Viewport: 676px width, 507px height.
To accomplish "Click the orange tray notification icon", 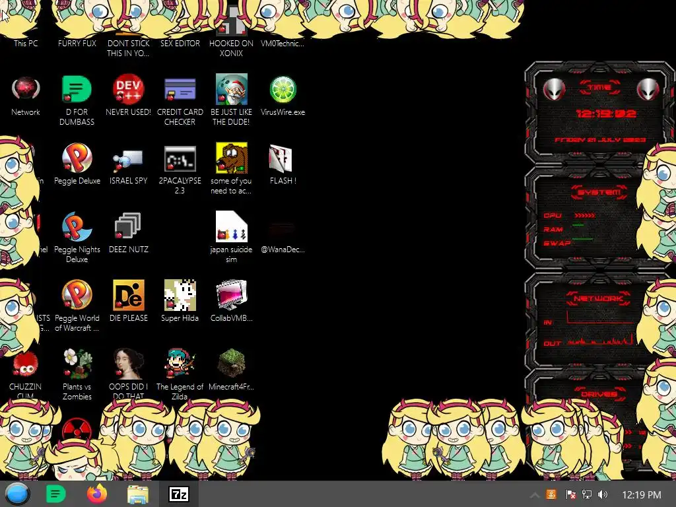I will [551, 494].
